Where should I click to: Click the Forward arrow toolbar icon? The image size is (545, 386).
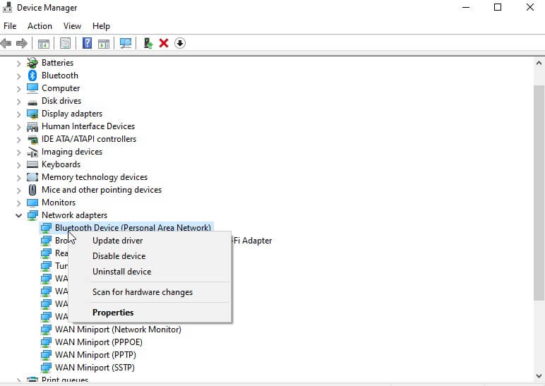(22, 44)
